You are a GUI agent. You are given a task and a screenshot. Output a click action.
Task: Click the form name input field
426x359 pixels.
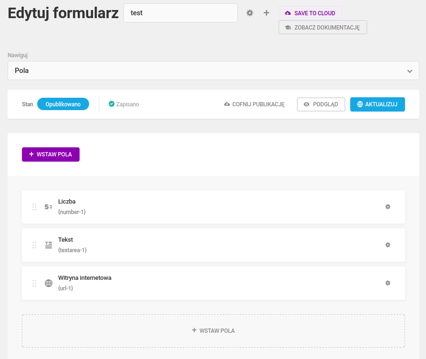[181, 13]
